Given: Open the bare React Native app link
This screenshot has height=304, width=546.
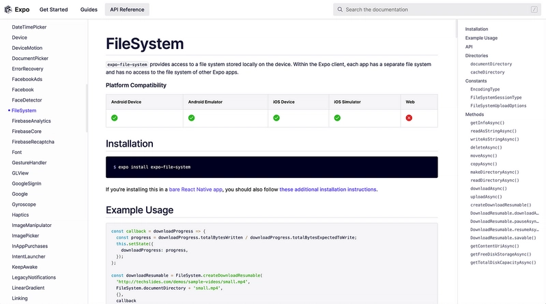Looking at the screenshot, I should [196, 189].
